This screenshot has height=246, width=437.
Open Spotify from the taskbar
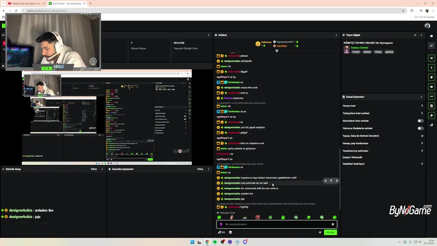[x=215, y=242]
